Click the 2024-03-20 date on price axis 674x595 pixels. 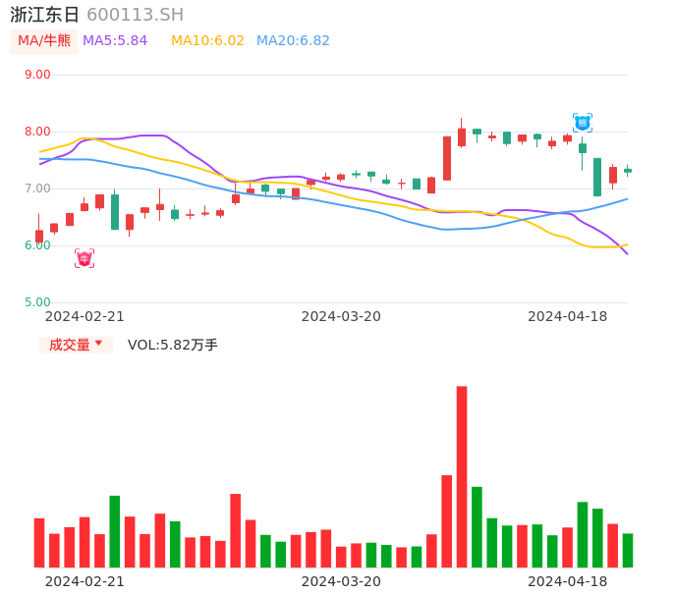(341, 316)
